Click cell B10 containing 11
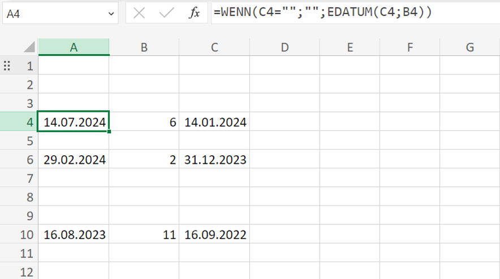 pyautogui.click(x=144, y=234)
